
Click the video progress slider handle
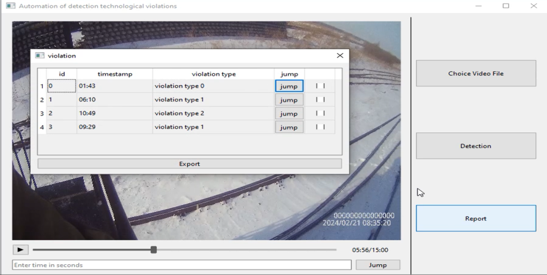tap(154, 249)
